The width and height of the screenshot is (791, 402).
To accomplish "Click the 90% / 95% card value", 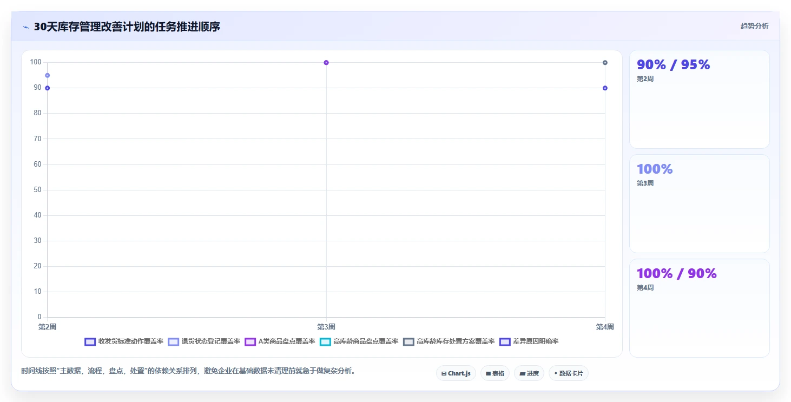I will click(x=673, y=64).
